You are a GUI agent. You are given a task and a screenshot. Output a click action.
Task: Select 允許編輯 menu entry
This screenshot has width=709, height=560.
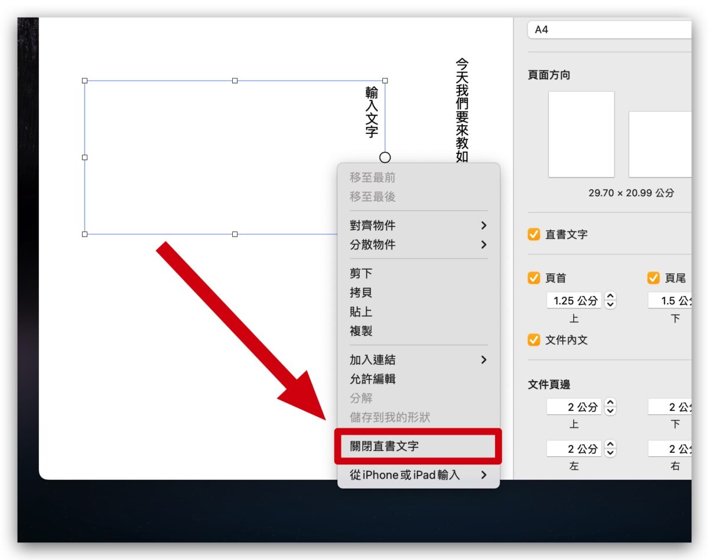418,379
